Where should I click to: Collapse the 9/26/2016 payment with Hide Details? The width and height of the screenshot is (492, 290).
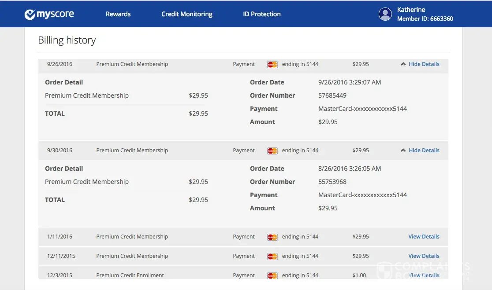tap(423, 64)
